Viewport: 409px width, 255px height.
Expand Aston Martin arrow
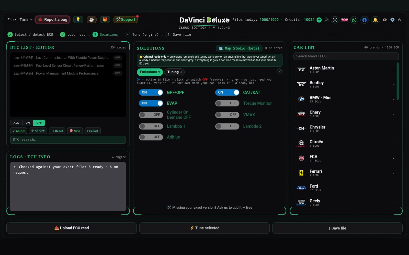pos(393,70)
